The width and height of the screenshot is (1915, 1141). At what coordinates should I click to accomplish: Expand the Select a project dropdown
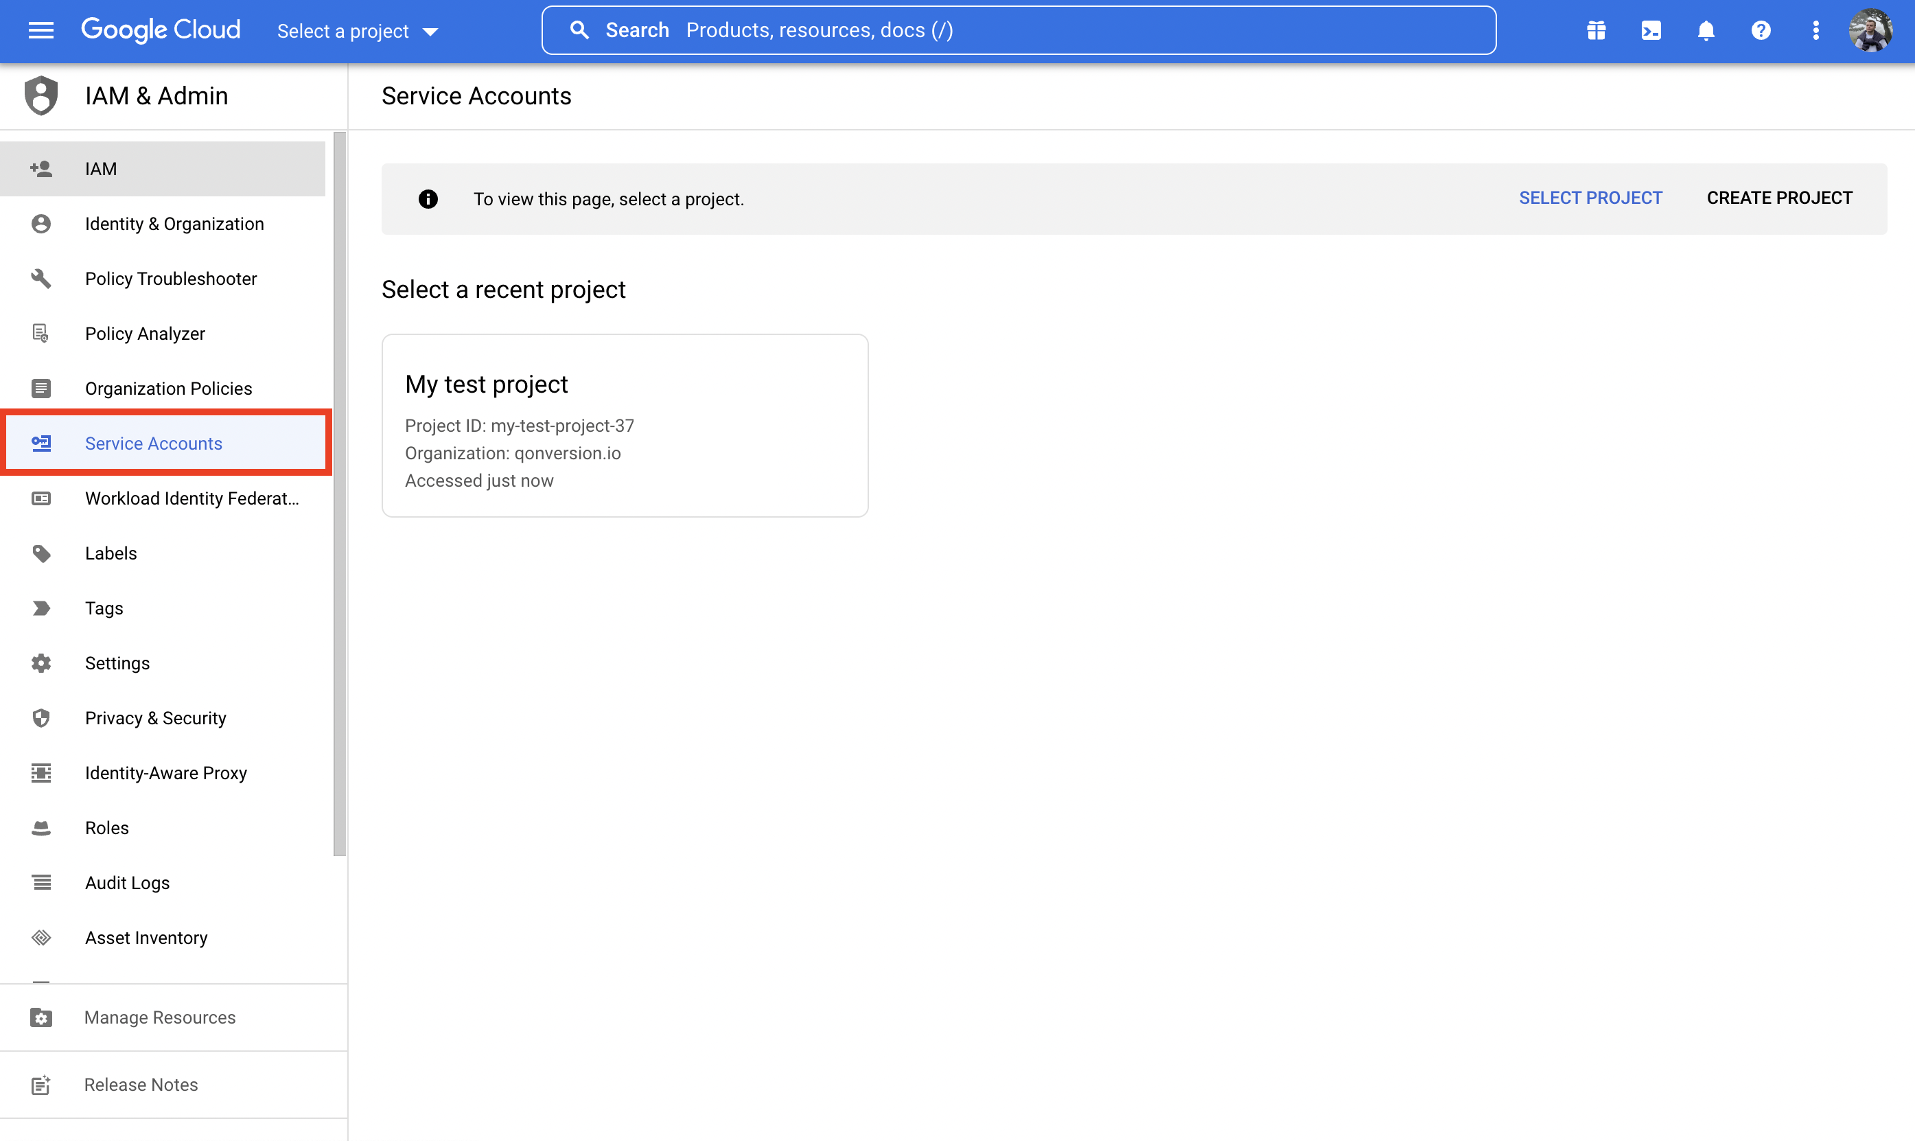coord(358,32)
